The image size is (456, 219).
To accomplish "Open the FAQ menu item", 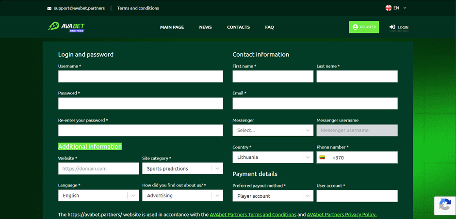I will [x=269, y=27].
